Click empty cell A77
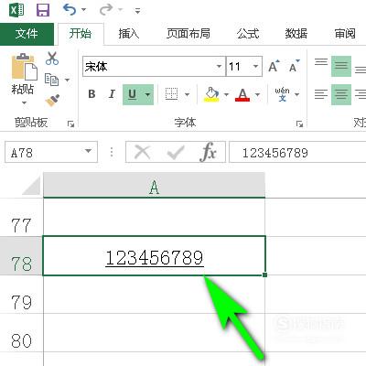The image size is (366, 366). [x=154, y=217]
